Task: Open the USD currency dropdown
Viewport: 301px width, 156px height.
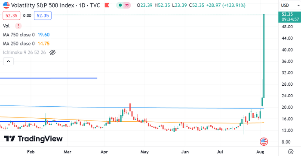Action: pyautogui.click(x=290, y=6)
